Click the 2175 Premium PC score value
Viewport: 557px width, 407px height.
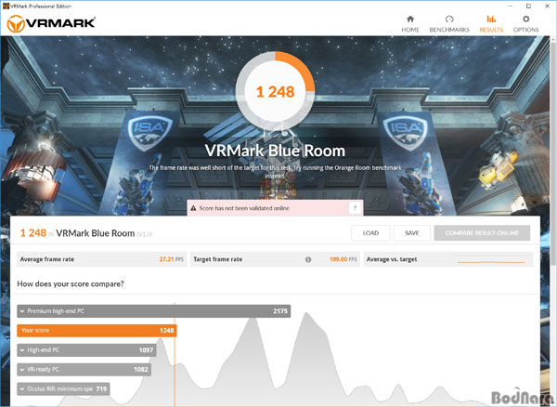[280, 311]
